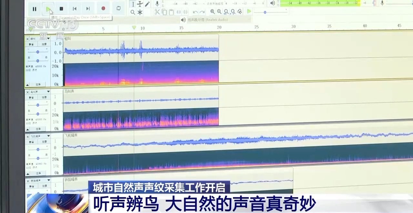
Task: Close the 飞机噪声 track with X
Action: pyautogui.click(x=27, y=136)
